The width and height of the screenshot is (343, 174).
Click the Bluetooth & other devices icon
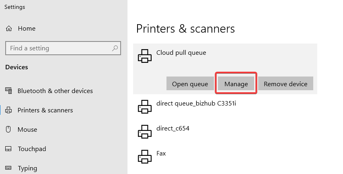click(9, 91)
